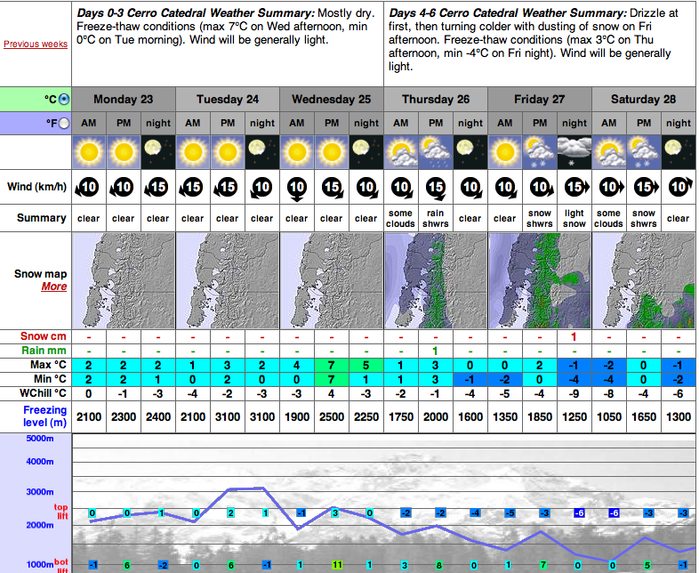This screenshot has height=573, width=699.
Task: Click Friday night wind 15 icon
Action: 576,187
